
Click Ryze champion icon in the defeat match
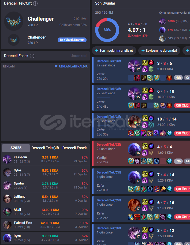(134, 149)
